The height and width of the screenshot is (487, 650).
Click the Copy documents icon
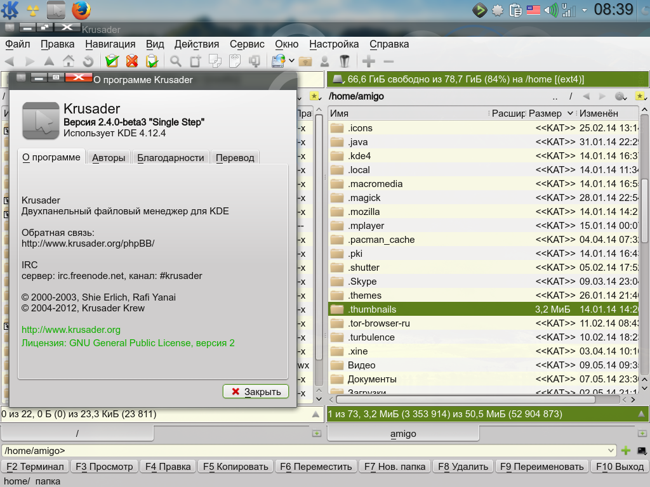(215, 62)
